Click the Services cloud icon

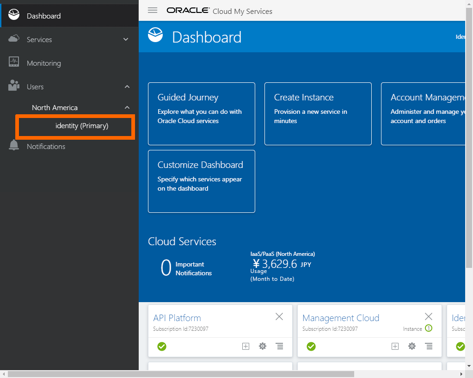[x=14, y=39]
